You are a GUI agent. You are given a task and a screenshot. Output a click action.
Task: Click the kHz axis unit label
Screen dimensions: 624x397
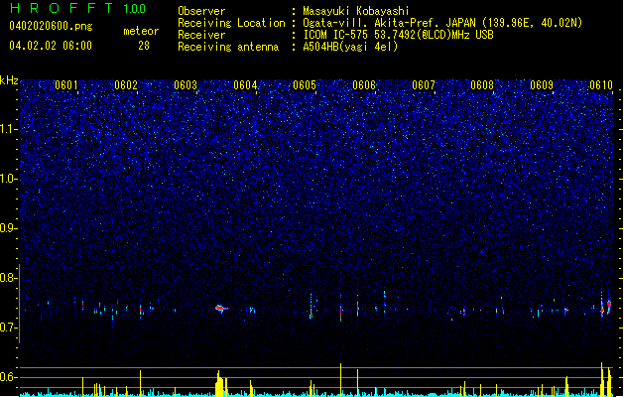pyautogui.click(x=9, y=80)
